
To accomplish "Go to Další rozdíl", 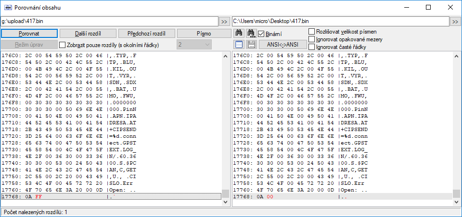I will pyautogui.click(x=89, y=34).
